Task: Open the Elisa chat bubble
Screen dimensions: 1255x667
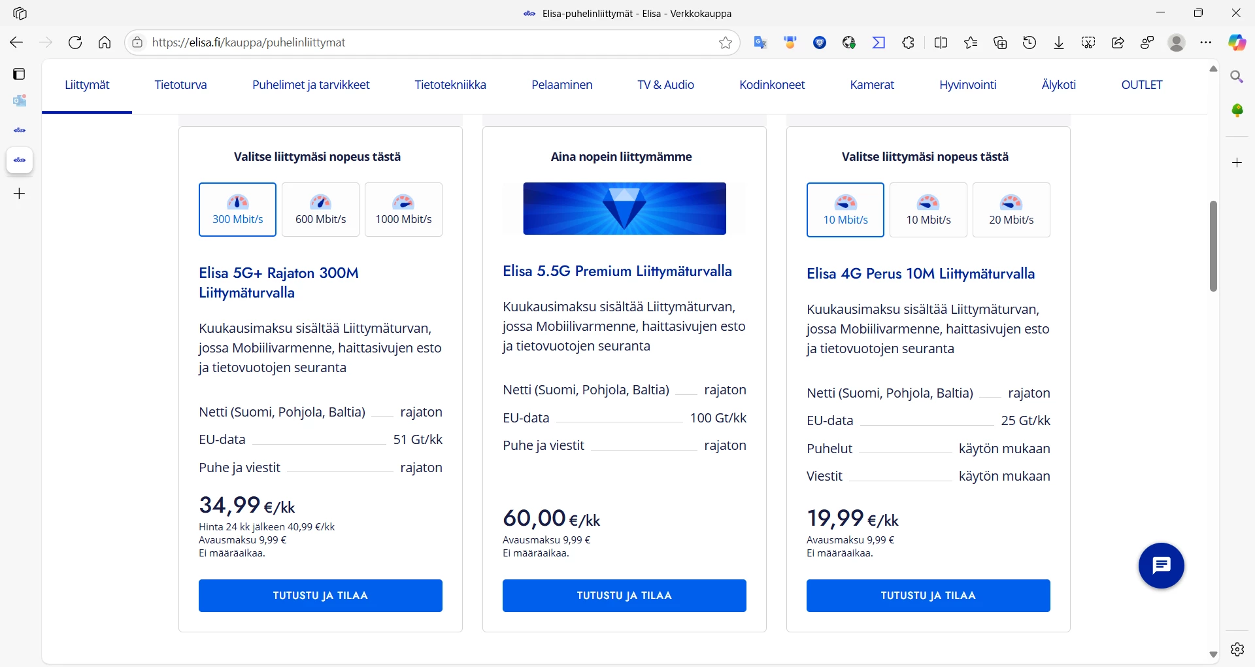Action: 1161,566
